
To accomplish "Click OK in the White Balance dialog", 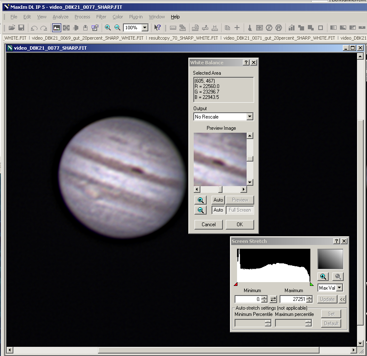I will pyautogui.click(x=240, y=225).
